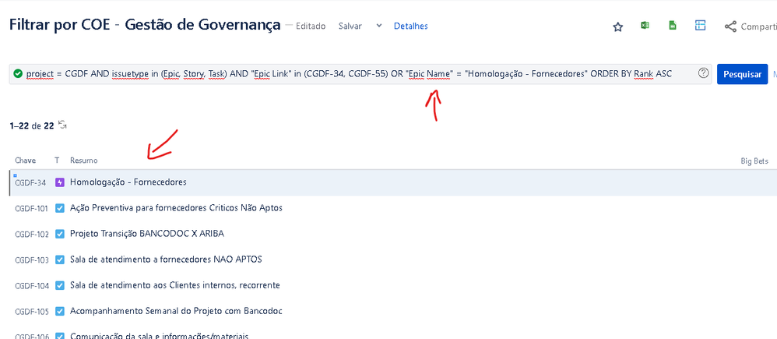777x339 pixels.
Task: Open the blue table layout icon
Action: click(x=700, y=25)
